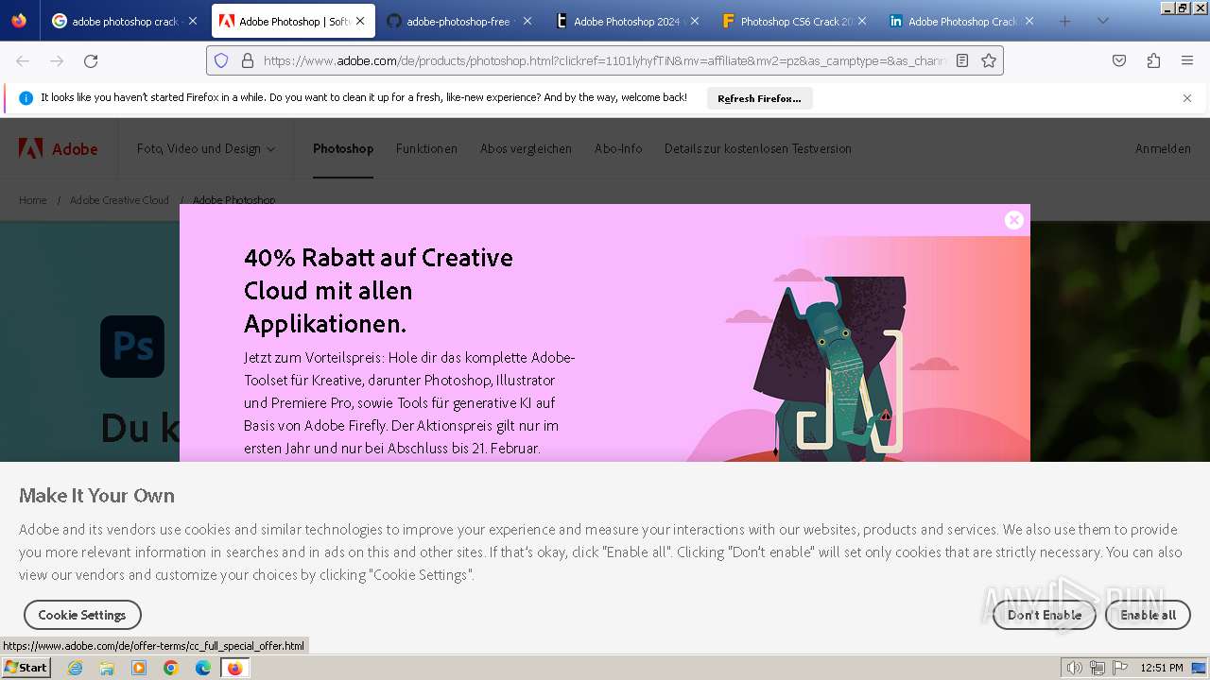Open the network tray icon

click(x=1098, y=668)
